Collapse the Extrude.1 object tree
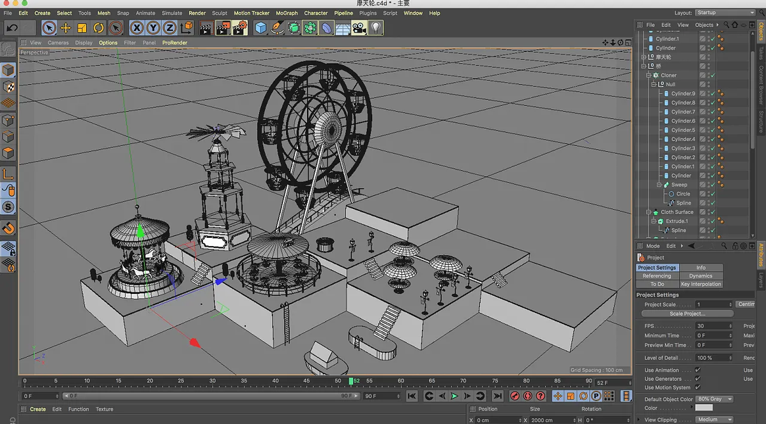The width and height of the screenshot is (766, 424). 653,221
